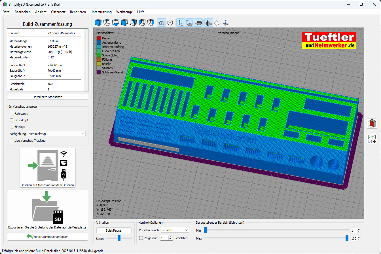
Task: Click Vorschaumodus verlassen button
Action: pyautogui.click(x=47, y=236)
